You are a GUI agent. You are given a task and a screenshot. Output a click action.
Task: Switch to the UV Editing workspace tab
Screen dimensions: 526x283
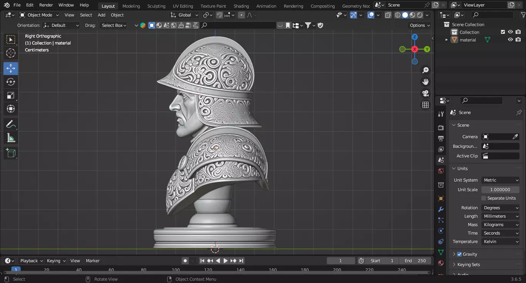tap(183, 6)
